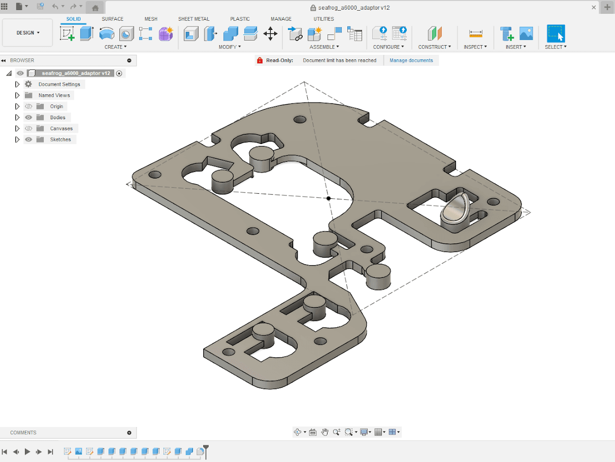
Task: Open the File menu dropdown
Action: click(22, 7)
